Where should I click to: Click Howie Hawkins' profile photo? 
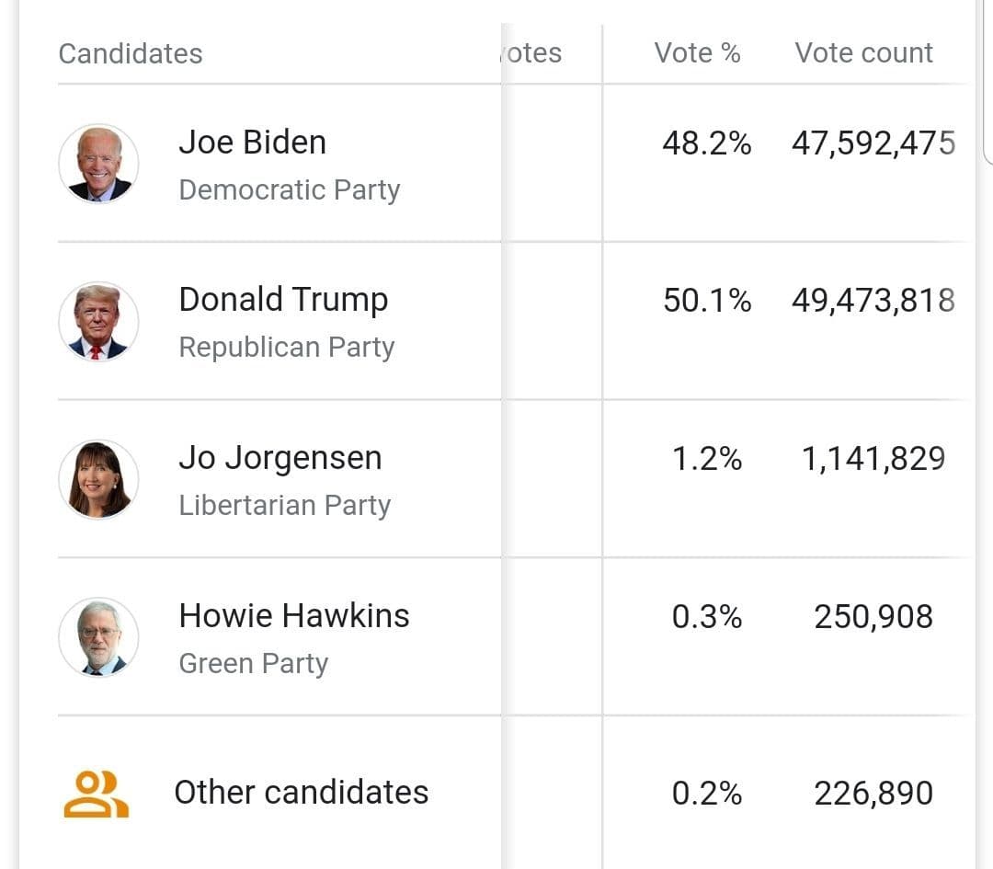pyautogui.click(x=98, y=637)
